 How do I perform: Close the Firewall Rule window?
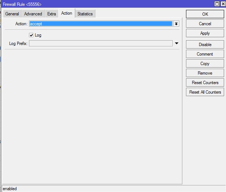223,4
